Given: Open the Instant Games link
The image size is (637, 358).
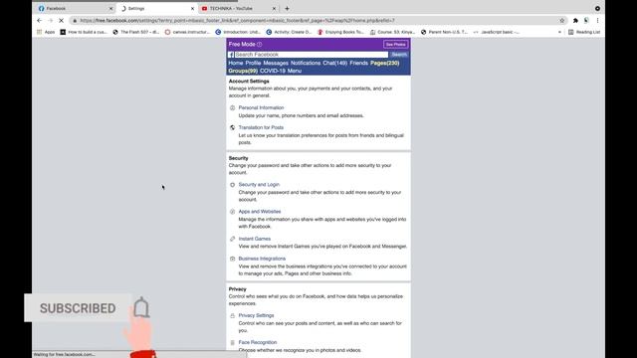Looking at the screenshot, I should (x=255, y=239).
